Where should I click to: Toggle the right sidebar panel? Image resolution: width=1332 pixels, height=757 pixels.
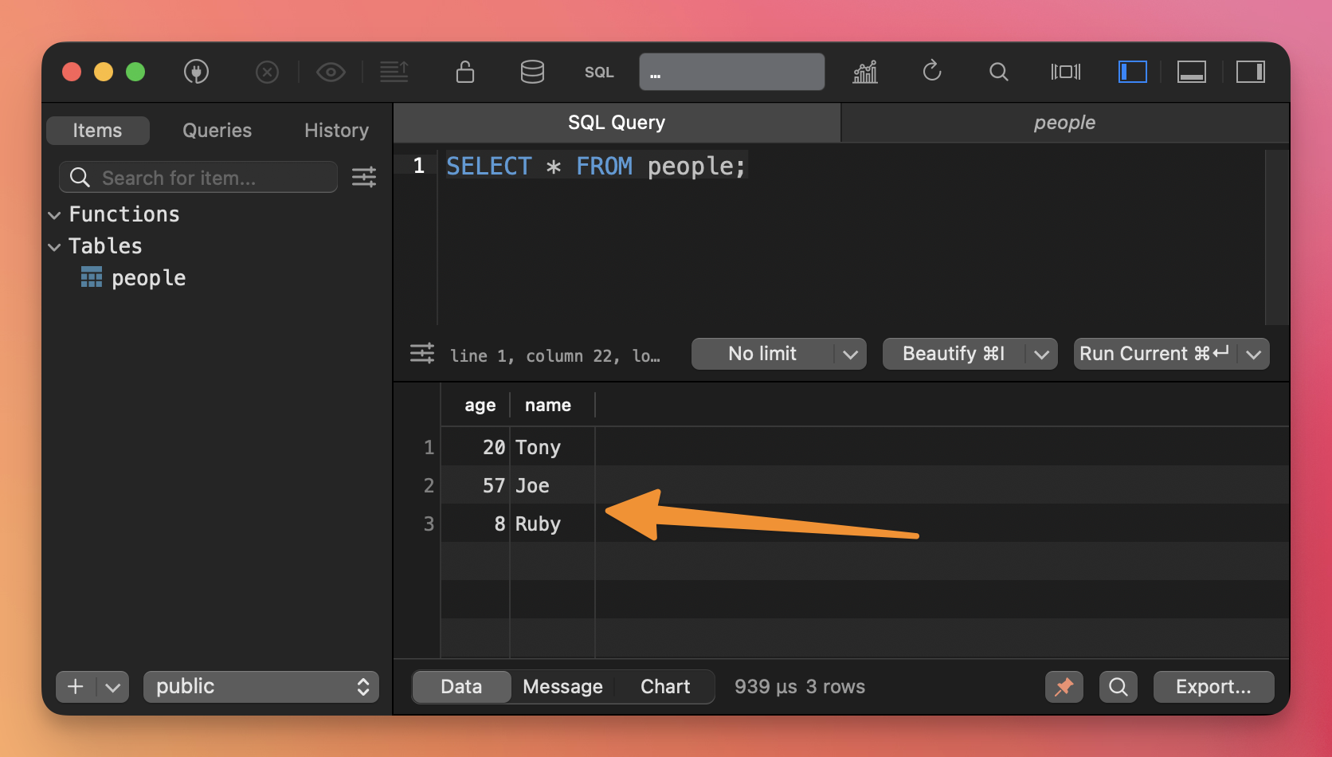point(1250,72)
